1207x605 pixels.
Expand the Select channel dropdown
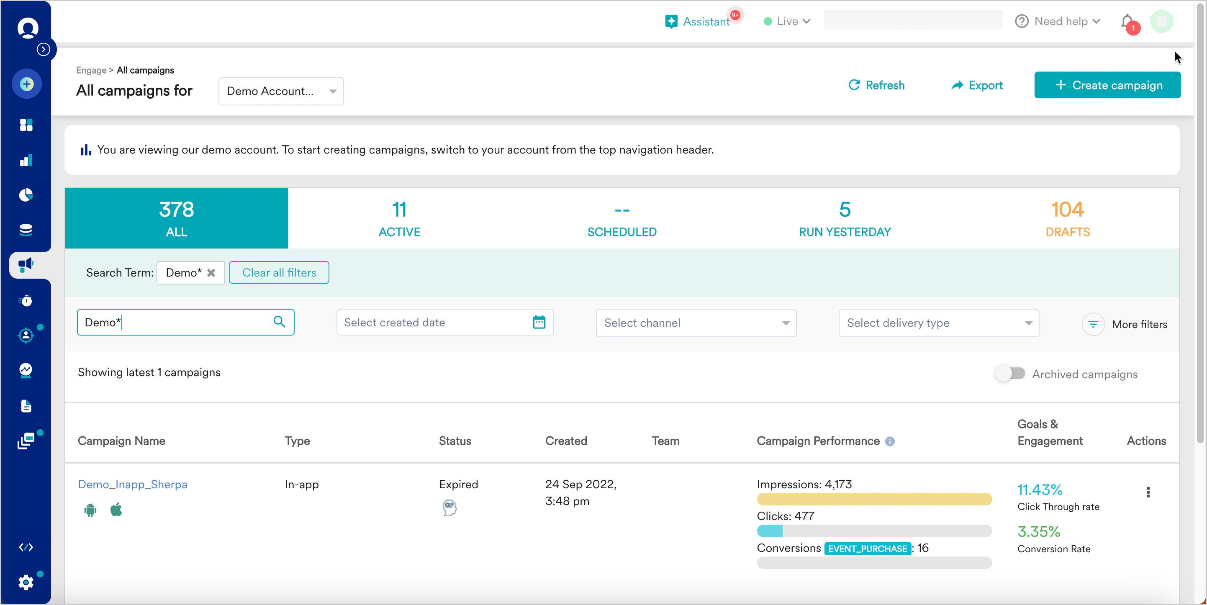point(695,323)
